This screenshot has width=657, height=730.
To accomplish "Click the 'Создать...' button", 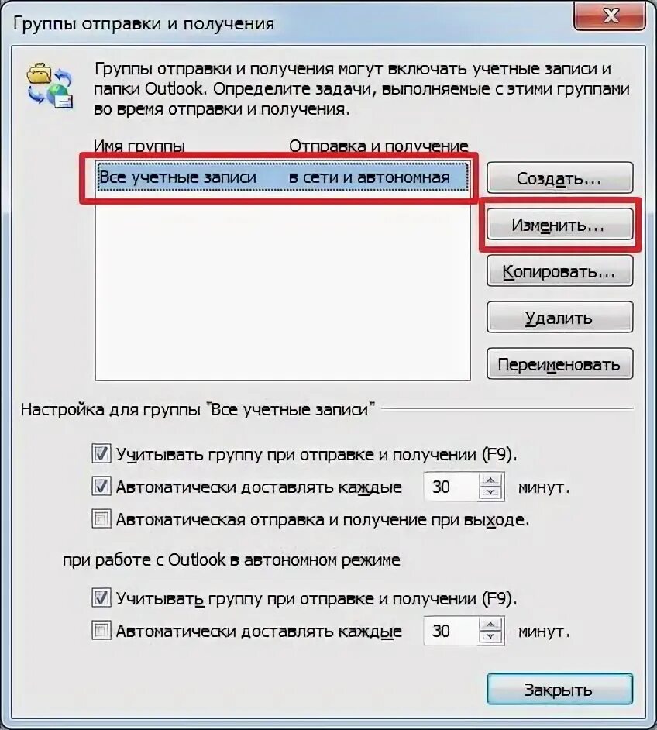I will tap(559, 177).
